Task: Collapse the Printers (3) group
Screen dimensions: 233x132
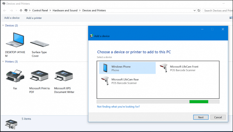Action: click(3, 62)
